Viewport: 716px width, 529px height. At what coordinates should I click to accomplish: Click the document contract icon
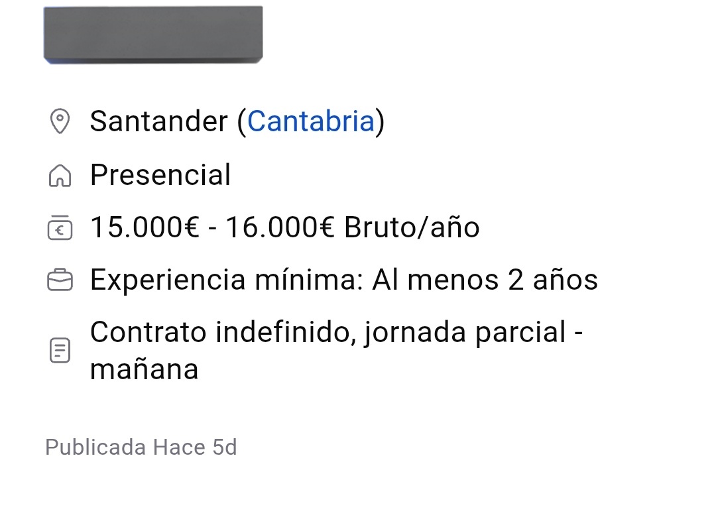[60, 350]
